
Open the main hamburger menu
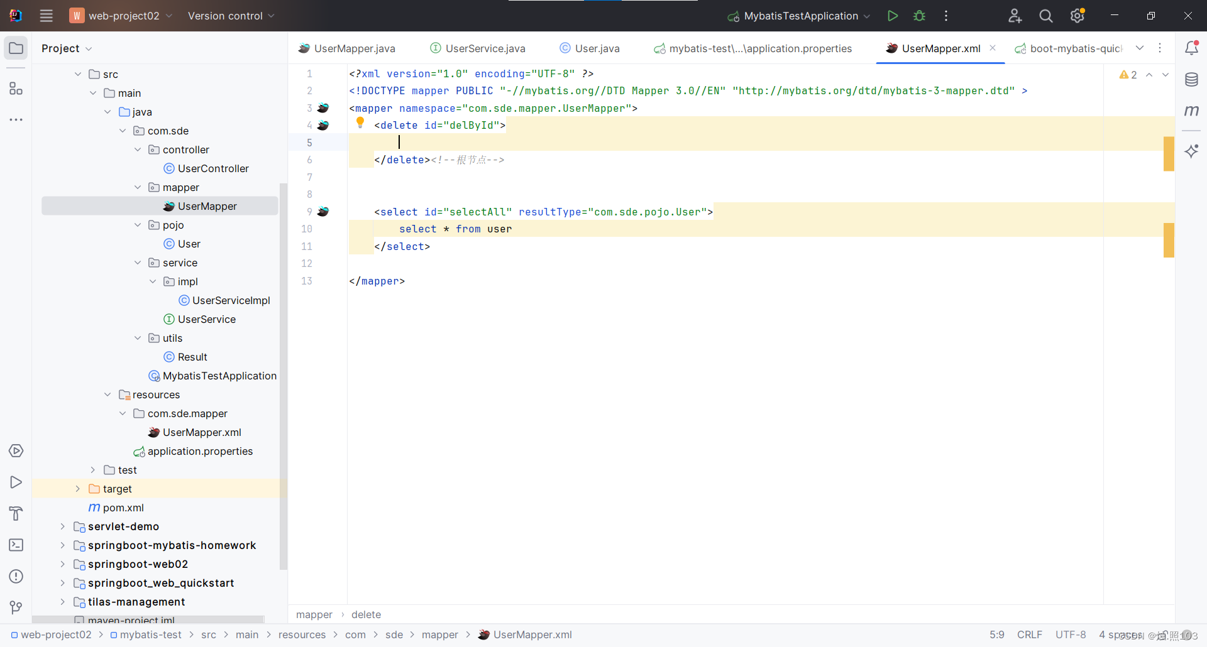(x=46, y=16)
